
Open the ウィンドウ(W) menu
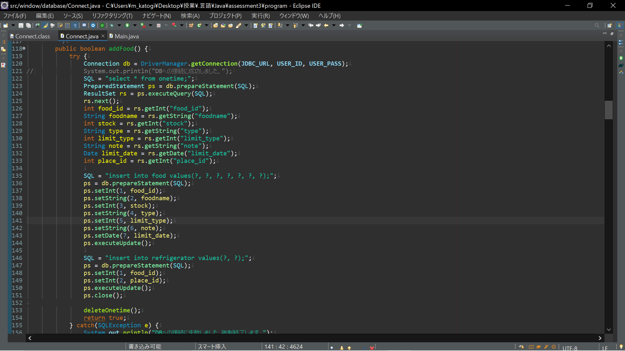coord(294,16)
